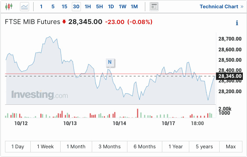Click the FTSE MIB Futures title
The width and height of the screenshot is (247, 157).
[32, 22]
